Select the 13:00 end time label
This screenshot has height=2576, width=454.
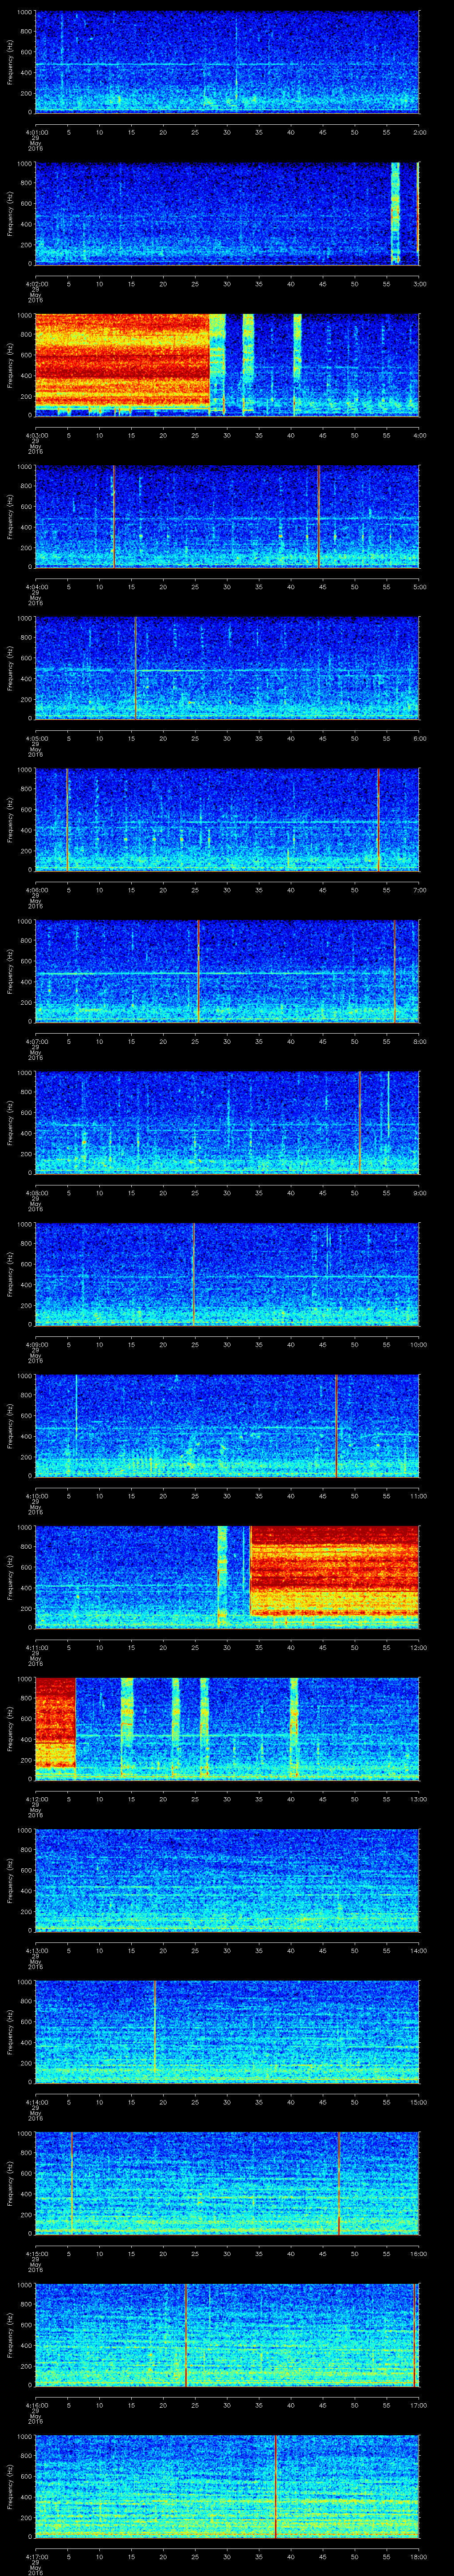[419, 1799]
